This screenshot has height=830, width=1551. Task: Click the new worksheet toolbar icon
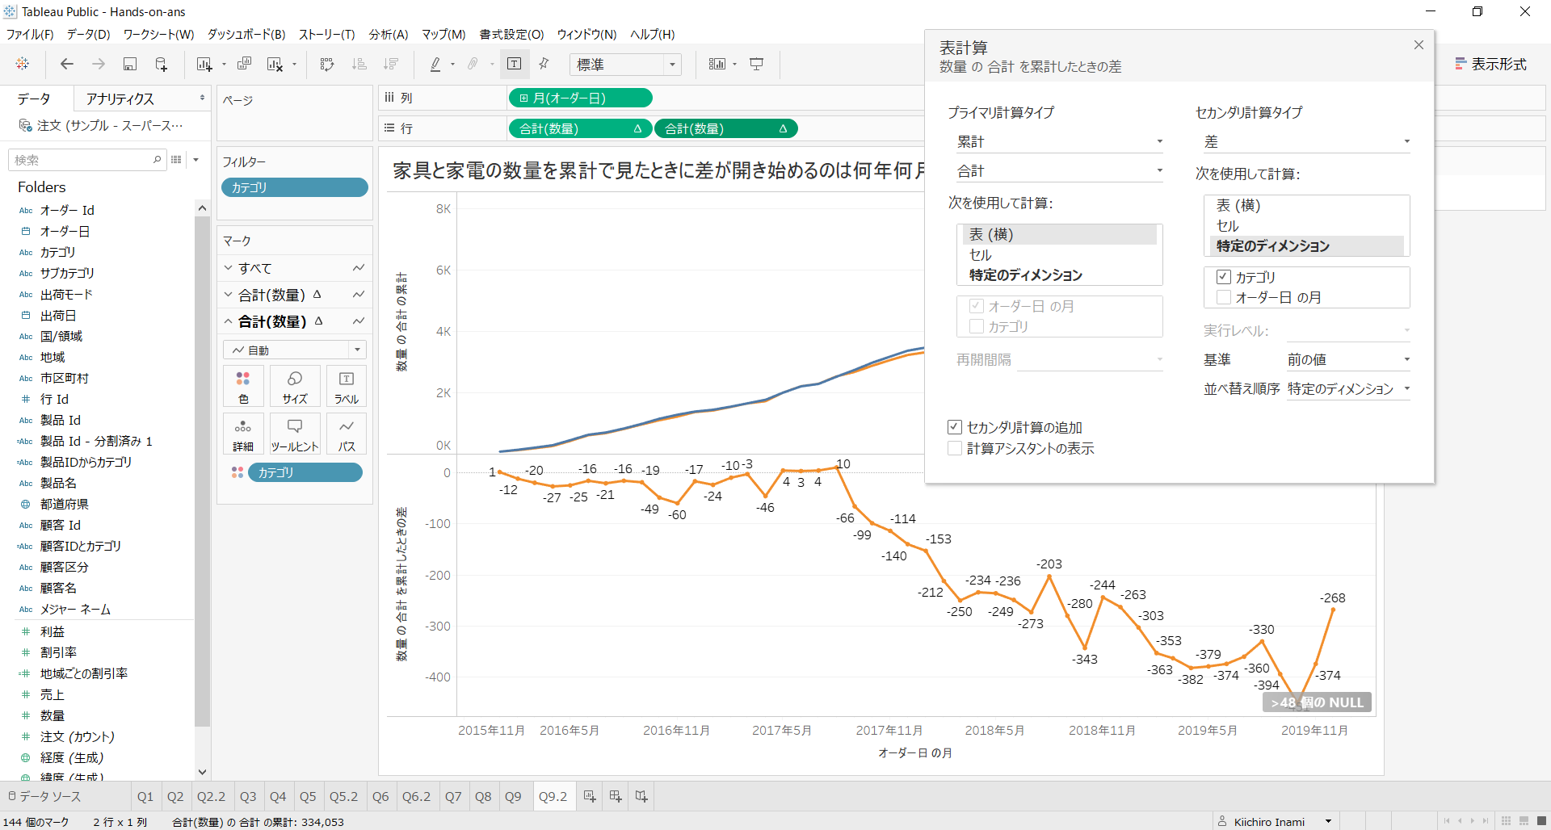204,64
